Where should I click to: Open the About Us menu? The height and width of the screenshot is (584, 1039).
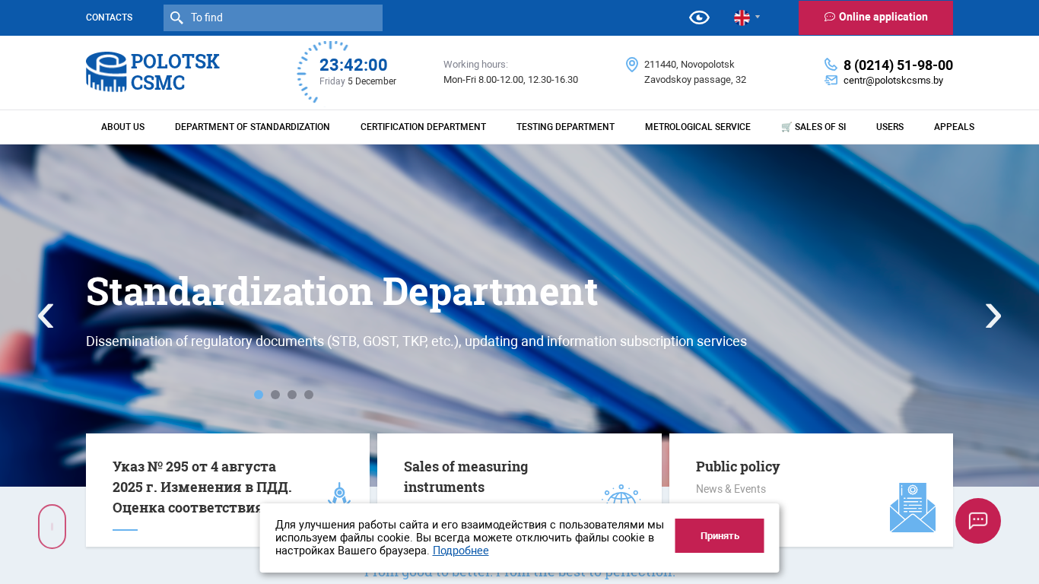tap(122, 127)
